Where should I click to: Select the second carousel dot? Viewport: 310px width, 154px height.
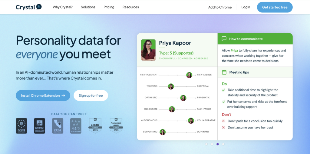tap(212, 144)
